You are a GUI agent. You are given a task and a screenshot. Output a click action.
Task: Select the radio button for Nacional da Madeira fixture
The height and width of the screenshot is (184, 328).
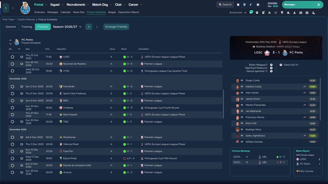tap(12, 64)
